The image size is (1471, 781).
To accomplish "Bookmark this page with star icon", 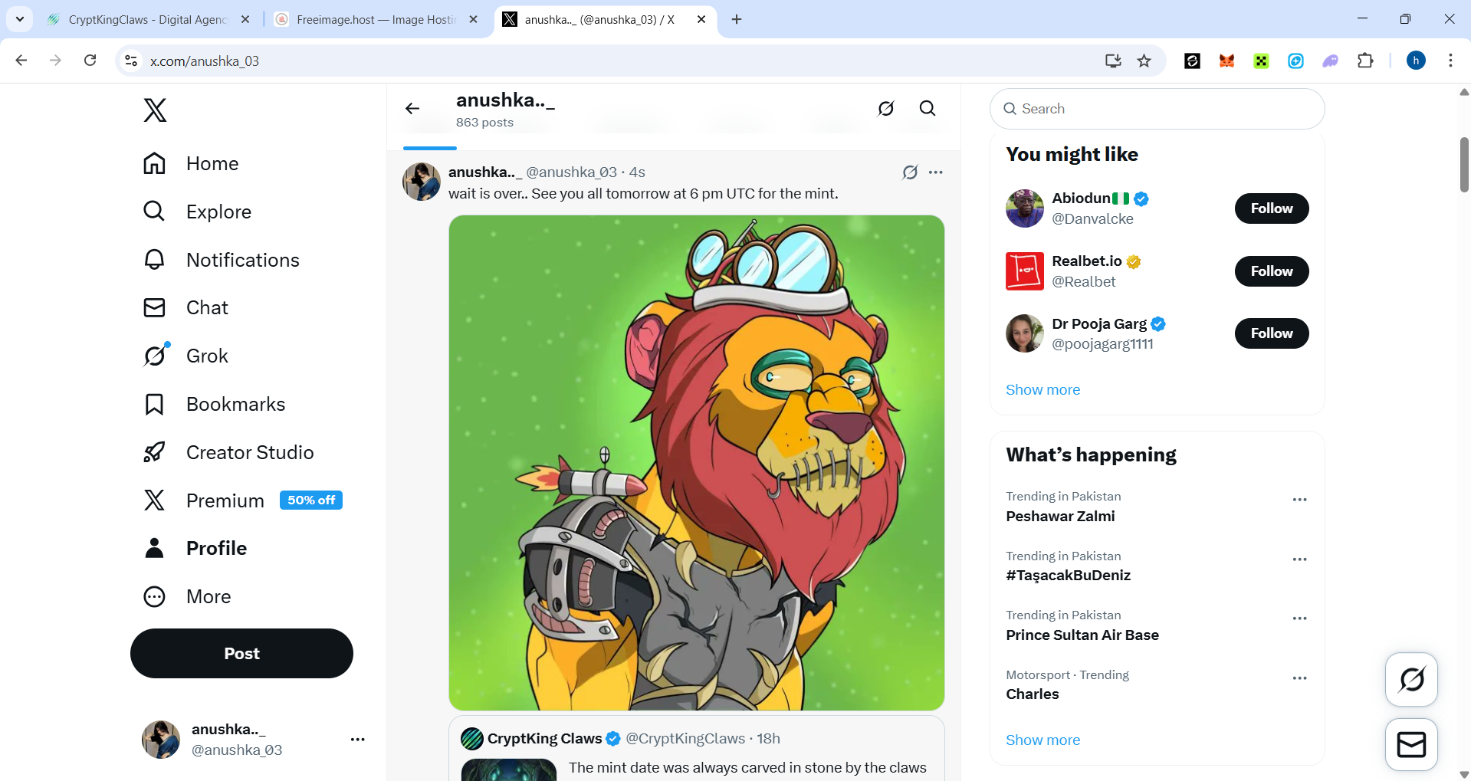I will pos(1144,61).
